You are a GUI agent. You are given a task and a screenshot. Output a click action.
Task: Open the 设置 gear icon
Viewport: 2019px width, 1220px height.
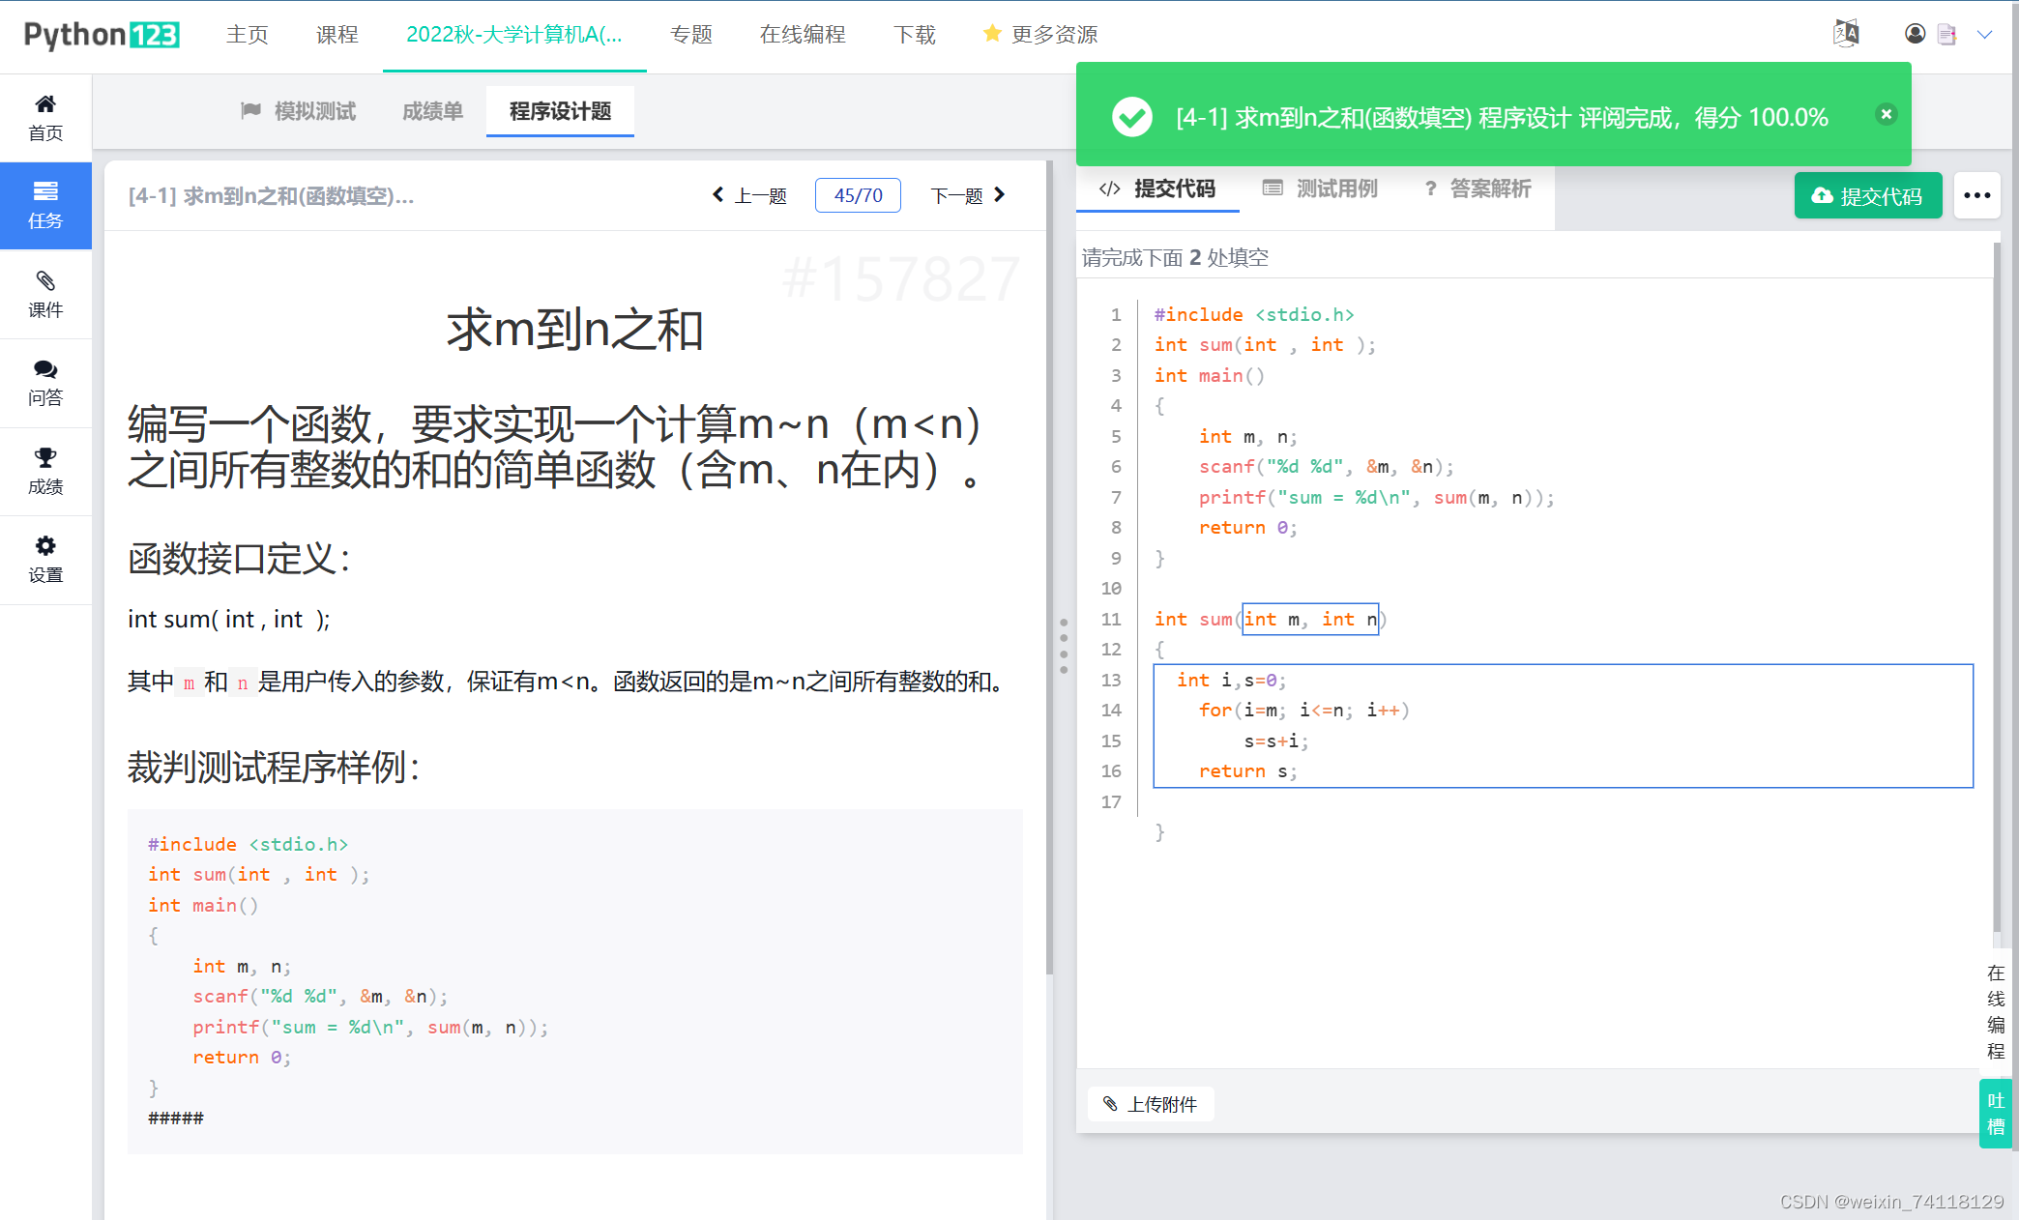(x=45, y=545)
